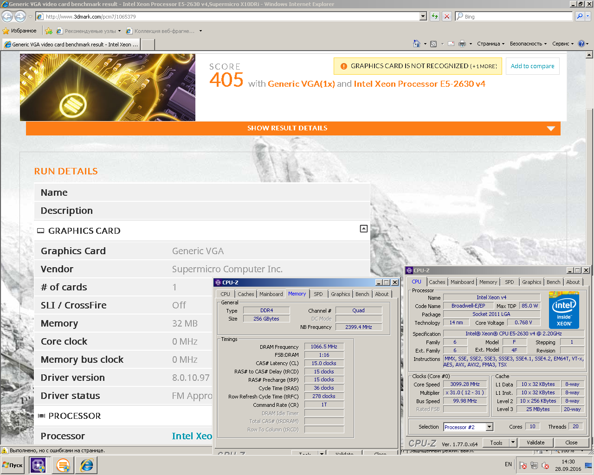
Task: Open Intel Xeon Processor E5-2630 v4 link
Action: (x=420, y=84)
